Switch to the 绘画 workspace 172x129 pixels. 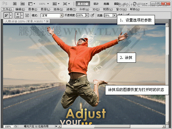(x=106, y=4)
